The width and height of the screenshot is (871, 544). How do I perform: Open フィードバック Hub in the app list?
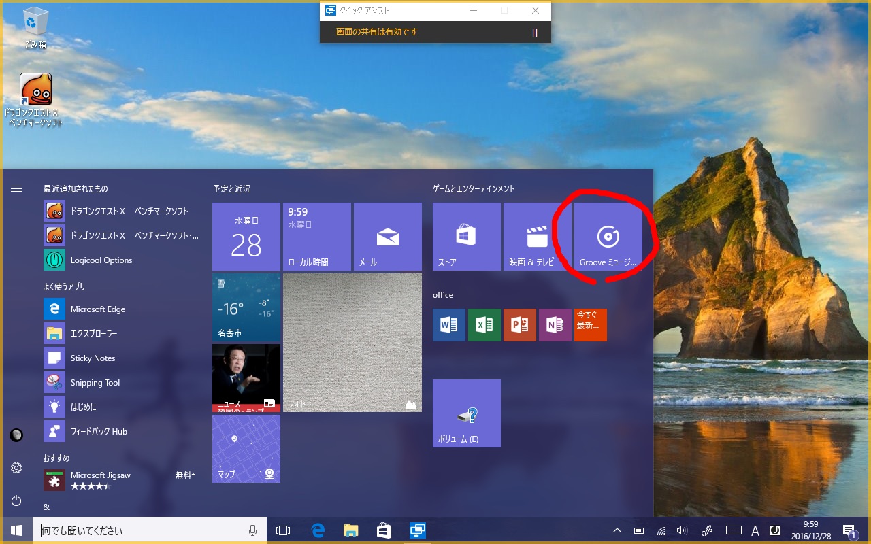pyautogui.click(x=122, y=432)
